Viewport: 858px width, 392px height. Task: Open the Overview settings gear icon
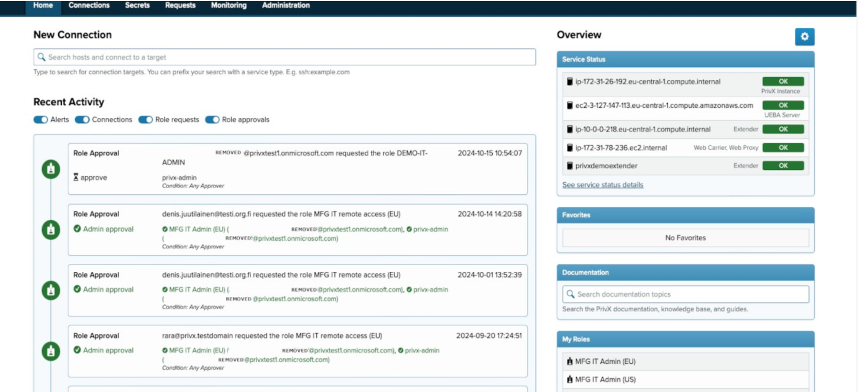tap(804, 37)
